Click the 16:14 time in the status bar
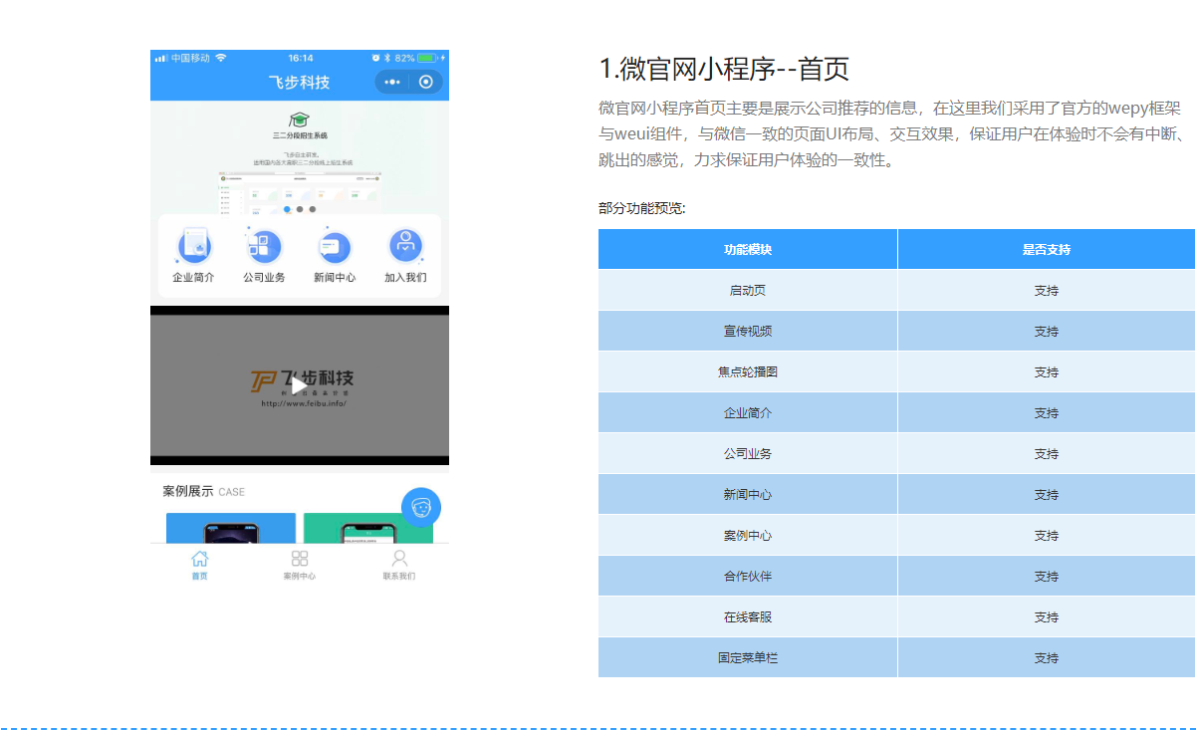 300,58
